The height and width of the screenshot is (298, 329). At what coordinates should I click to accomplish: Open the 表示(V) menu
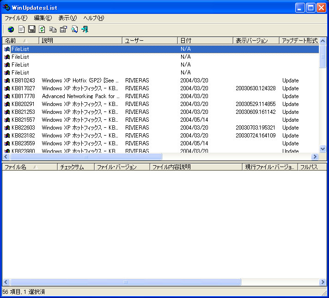tap(67, 18)
